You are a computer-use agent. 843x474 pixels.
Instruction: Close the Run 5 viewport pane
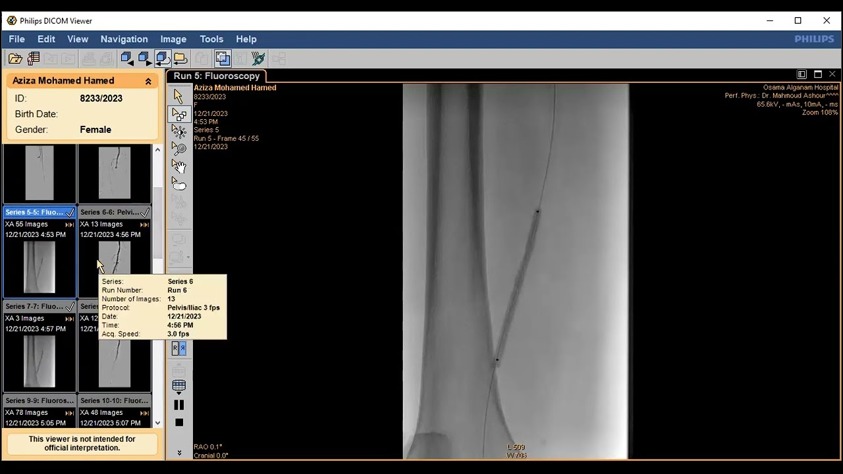point(832,74)
